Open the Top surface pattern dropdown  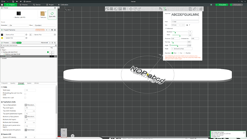click(x=30, y=105)
